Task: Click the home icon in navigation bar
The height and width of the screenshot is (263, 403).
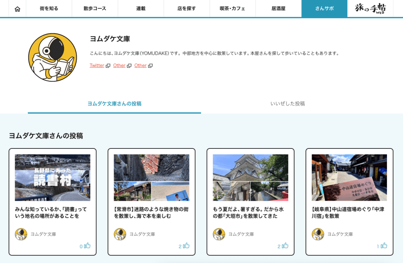Action: tap(17, 9)
